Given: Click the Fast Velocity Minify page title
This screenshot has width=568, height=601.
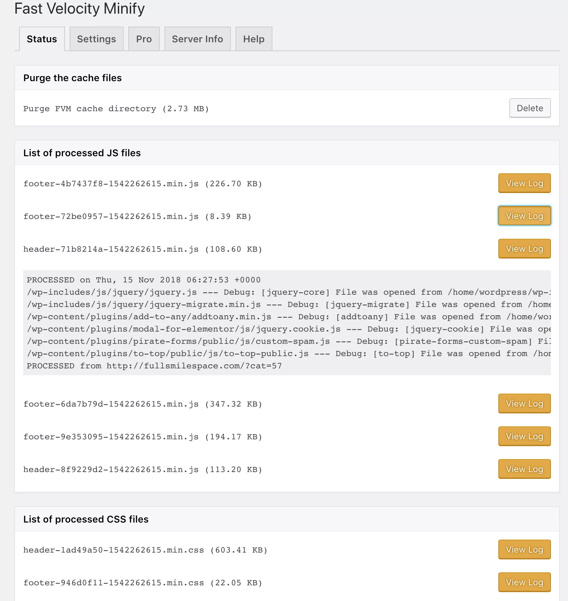Looking at the screenshot, I should click(x=79, y=9).
